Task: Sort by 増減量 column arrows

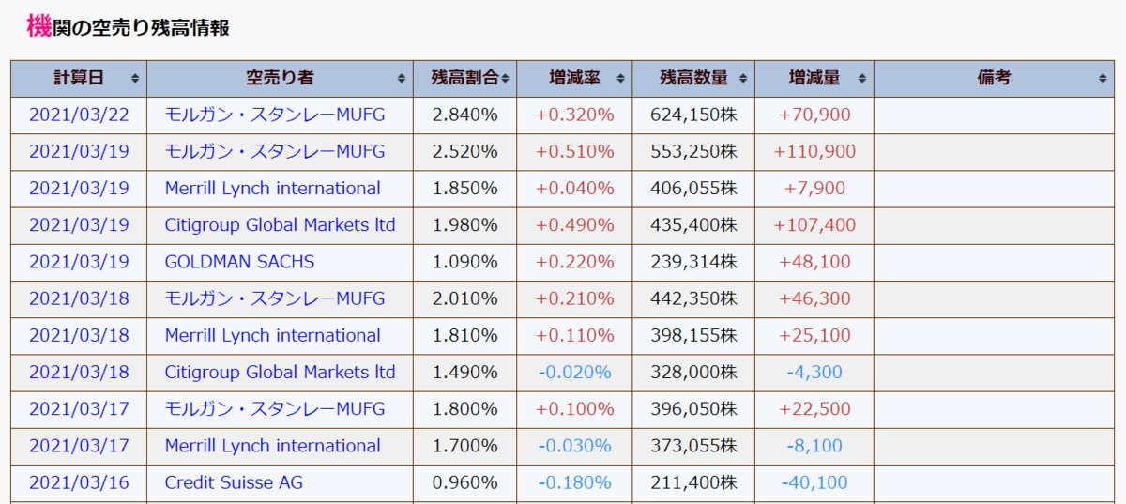Action: (x=862, y=79)
